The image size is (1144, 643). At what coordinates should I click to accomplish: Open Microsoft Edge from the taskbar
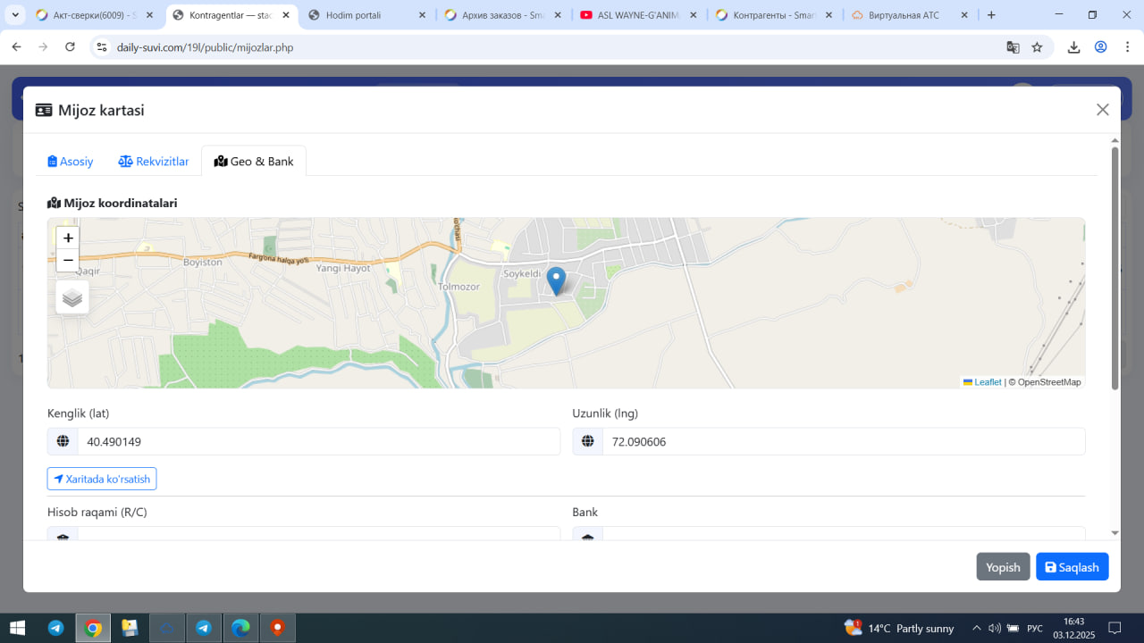[240, 628]
